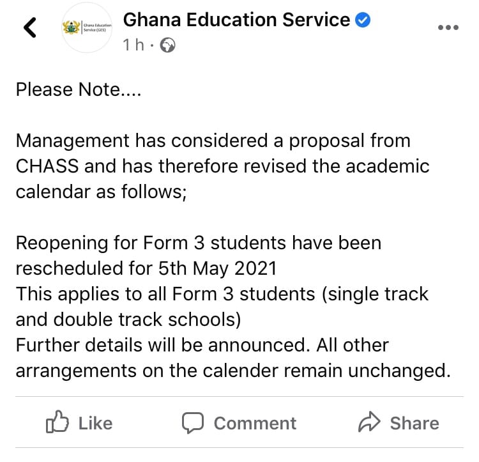This screenshot has width=479, height=462.
Task: Select the Comment label under the post
Action: click(255, 424)
